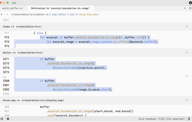The image size is (192, 122).
Task: Click the plus icon in the title bar
Action: [x=186, y=3]
